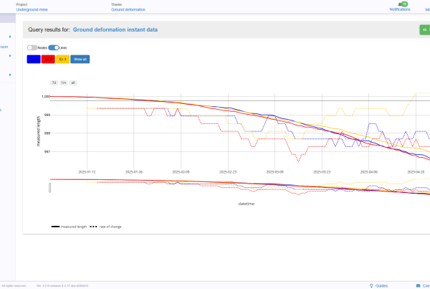430x289 pixels.
Task: Toggle the Lines switch
Action: pos(52,47)
